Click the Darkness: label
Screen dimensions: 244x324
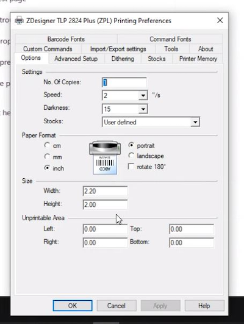[x=56, y=107]
